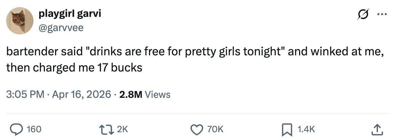
Task: Click the Views label text
Action: (x=157, y=95)
